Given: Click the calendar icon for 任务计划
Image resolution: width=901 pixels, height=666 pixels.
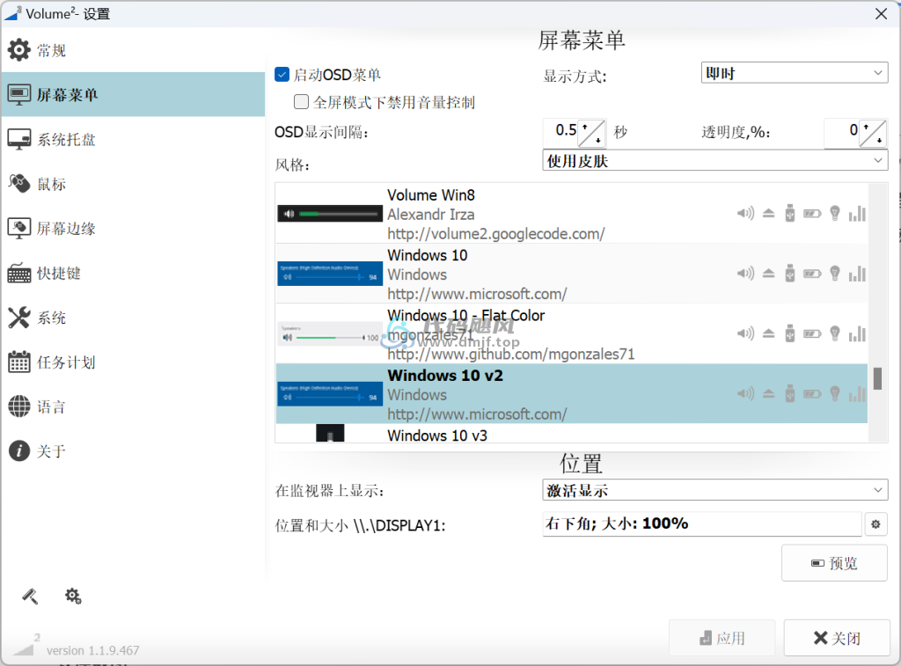Looking at the screenshot, I should (x=19, y=362).
